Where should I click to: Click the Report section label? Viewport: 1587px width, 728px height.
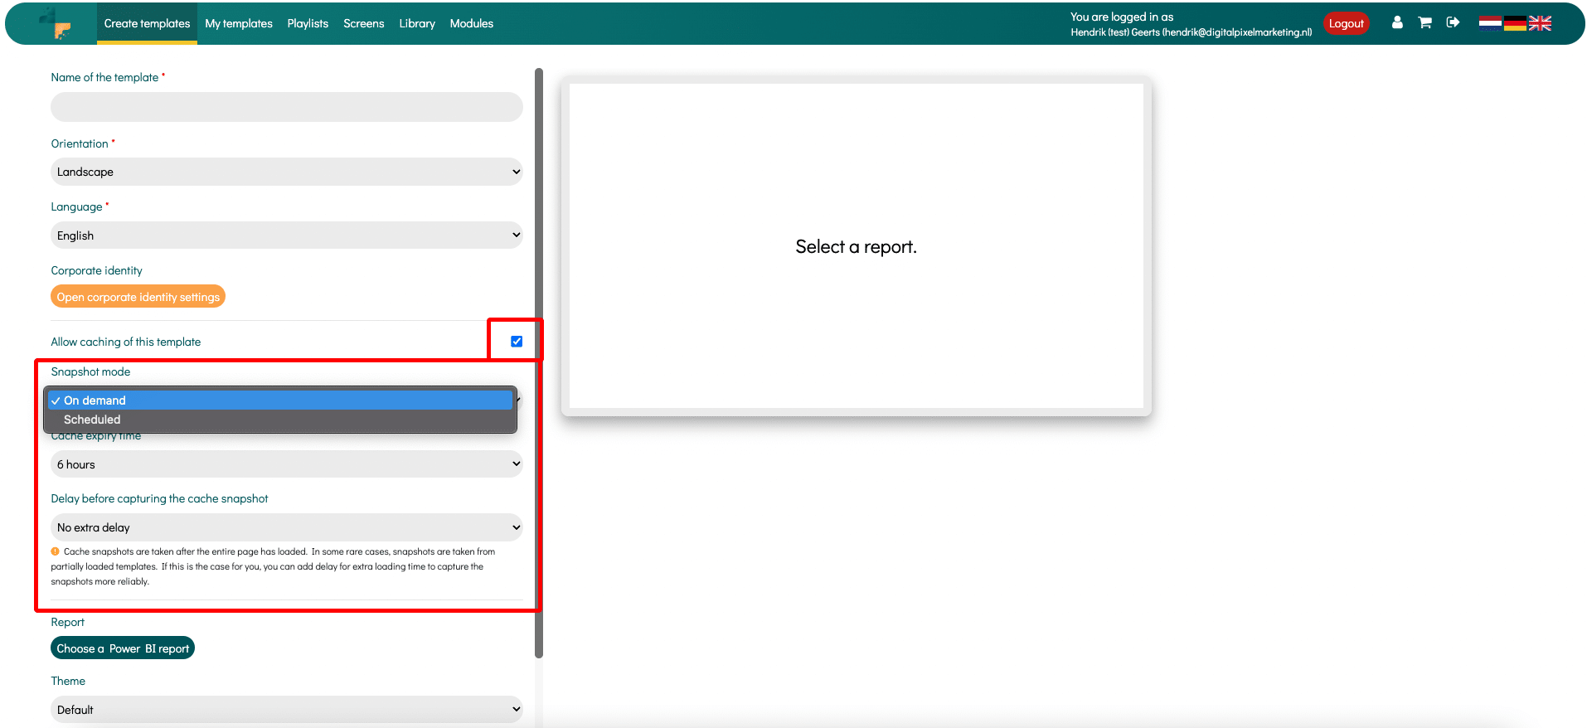[67, 622]
